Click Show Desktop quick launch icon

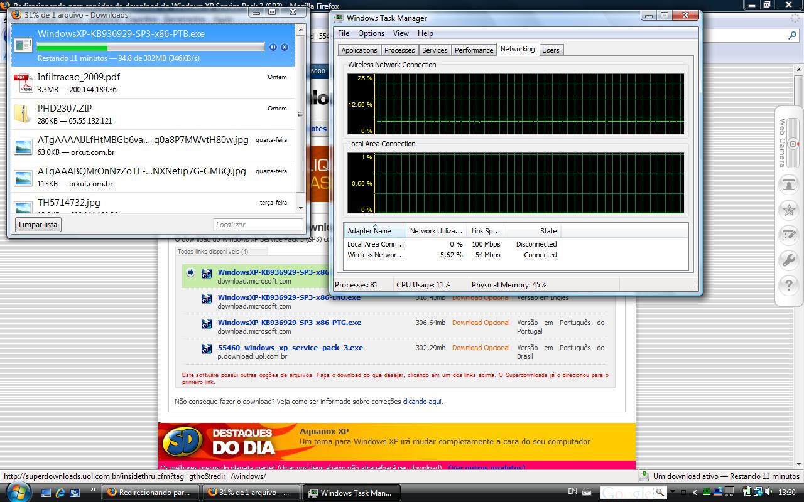point(45,493)
